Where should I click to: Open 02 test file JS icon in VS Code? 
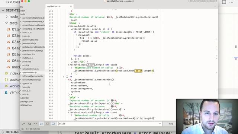tap(9, 36)
